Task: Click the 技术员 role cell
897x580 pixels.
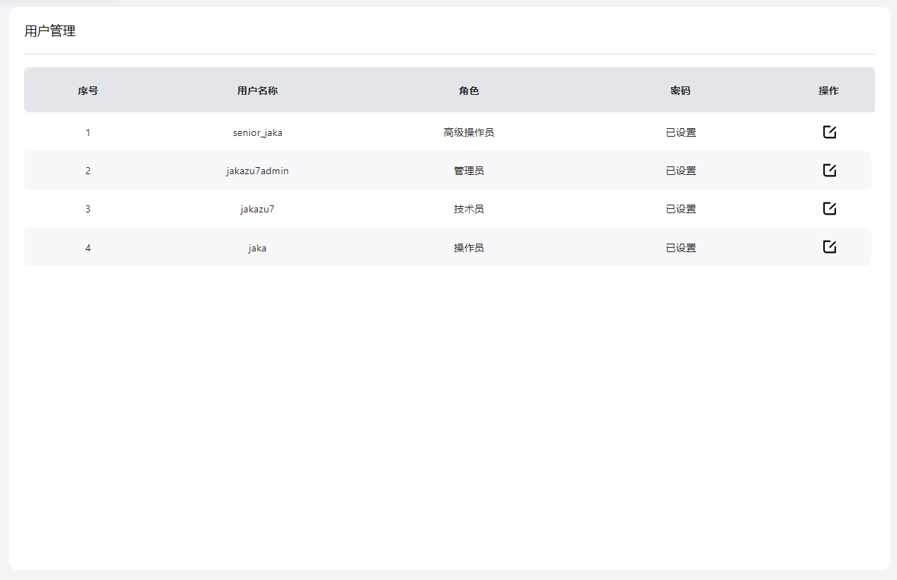Action: [x=469, y=209]
